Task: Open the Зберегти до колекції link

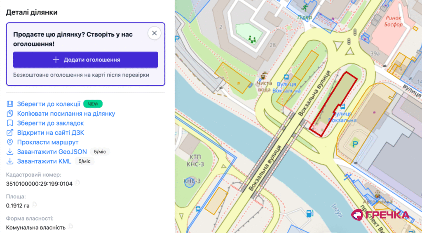Action: (49, 104)
